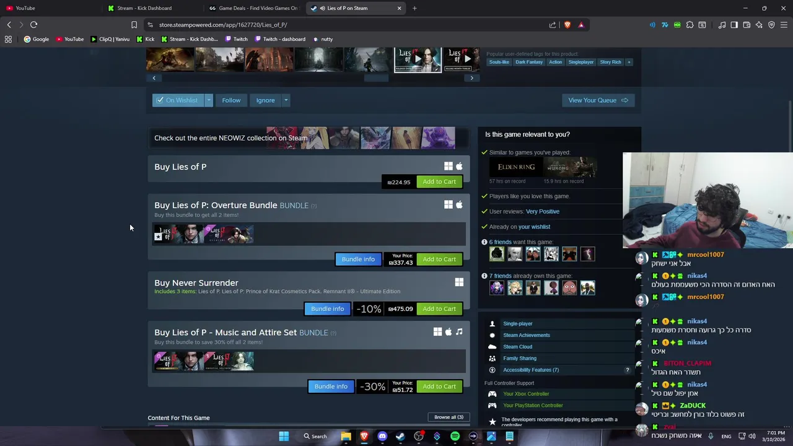
Task: Click the Brave Shields lion icon
Action: point(567,25)
